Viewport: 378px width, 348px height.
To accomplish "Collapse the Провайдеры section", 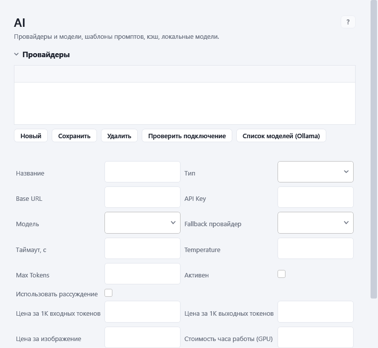I will click(x=16, y=55).
